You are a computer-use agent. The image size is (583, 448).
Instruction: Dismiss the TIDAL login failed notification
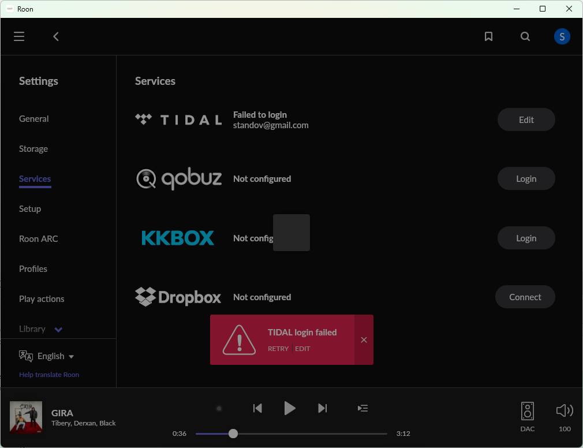364,340
